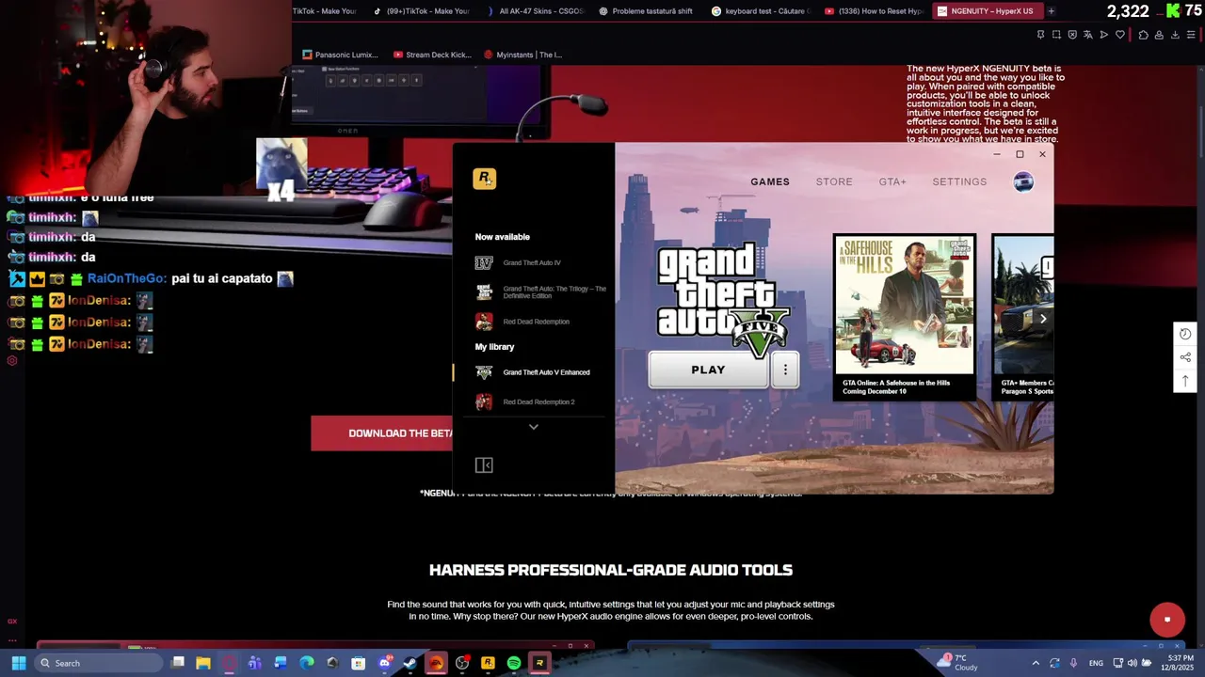Open GTA+ Members news card
The image size is (1205, 677).
tap(1023, 317)
